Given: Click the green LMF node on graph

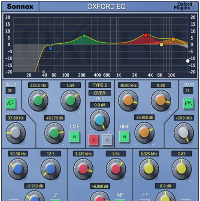Looking at the screenshot, I should [84, 36].
